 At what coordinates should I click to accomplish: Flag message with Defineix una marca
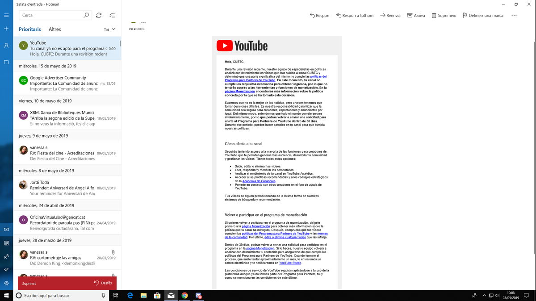point(483,15)
